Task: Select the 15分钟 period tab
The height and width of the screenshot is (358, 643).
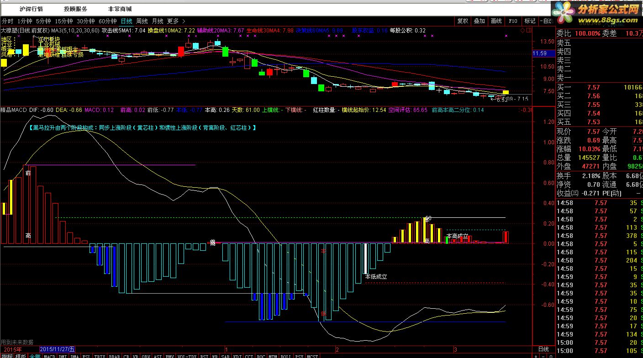Action: click(63, 21)
